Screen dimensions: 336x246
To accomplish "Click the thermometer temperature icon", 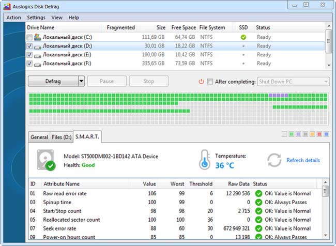I will 205,160.
